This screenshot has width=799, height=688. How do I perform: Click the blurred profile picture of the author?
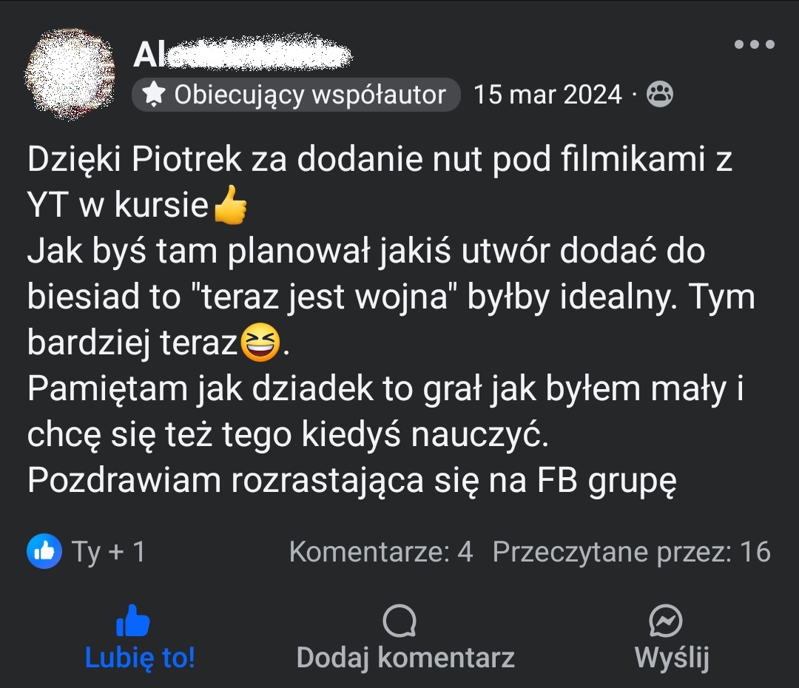click(70, 74)
